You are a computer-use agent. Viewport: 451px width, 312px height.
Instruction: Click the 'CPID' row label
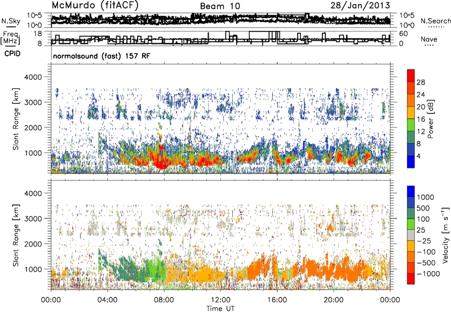pos(12,54)
